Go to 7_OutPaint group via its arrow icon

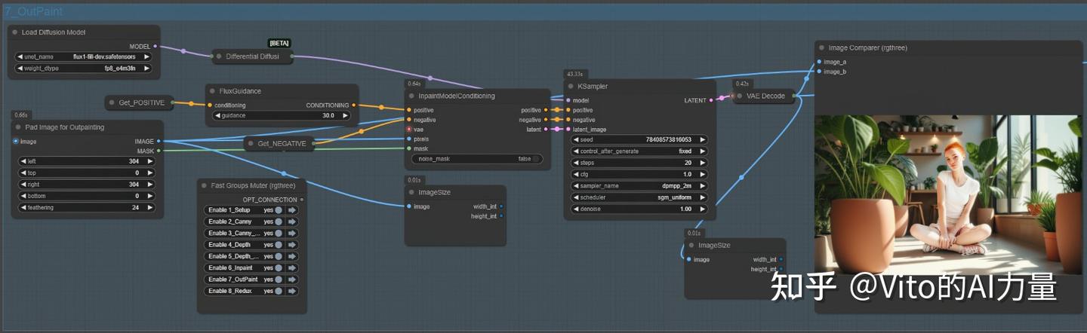(291, 280)
